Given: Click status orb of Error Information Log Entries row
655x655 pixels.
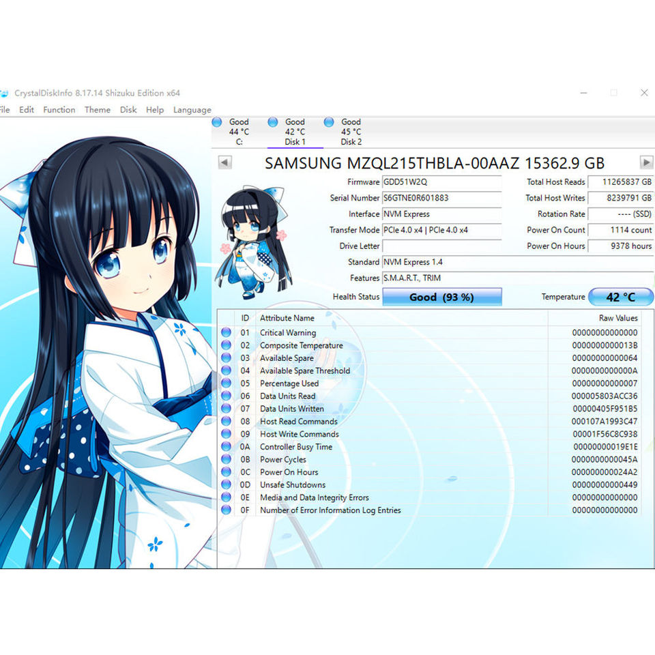Looking at the screenshot, I should click(x=226, y=510).
